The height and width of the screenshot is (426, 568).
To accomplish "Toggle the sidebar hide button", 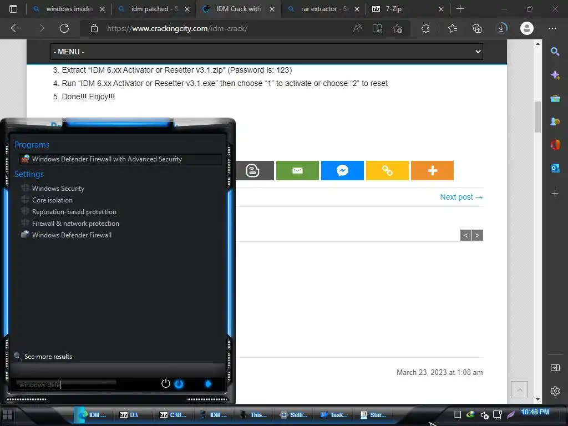I will click(555, 368).
